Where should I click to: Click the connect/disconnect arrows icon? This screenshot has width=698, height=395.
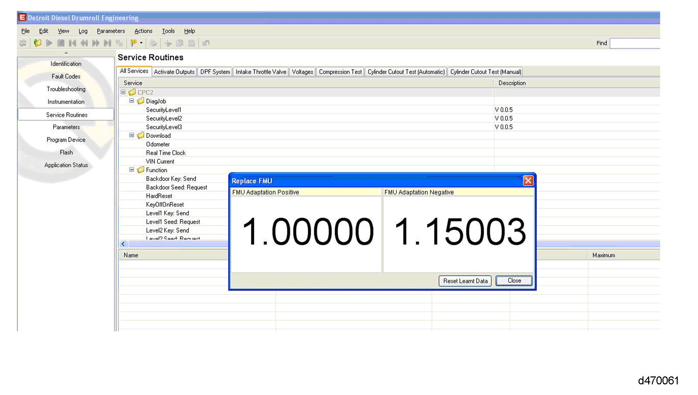23,43
